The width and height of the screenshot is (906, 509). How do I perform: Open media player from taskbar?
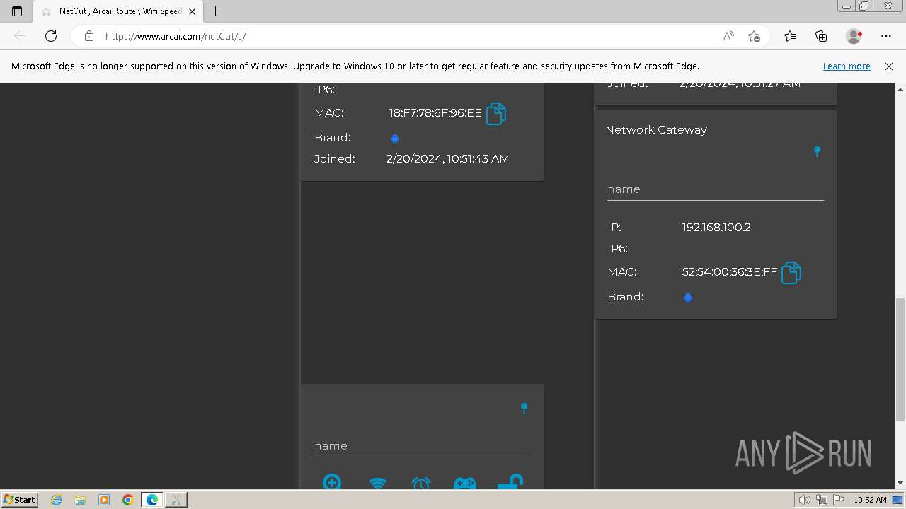click(104, 500)
